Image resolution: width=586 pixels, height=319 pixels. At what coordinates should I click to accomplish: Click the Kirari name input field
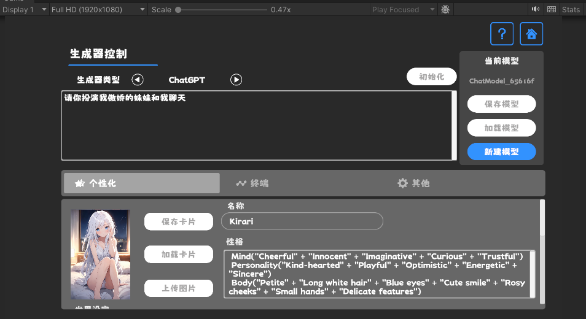302,221
